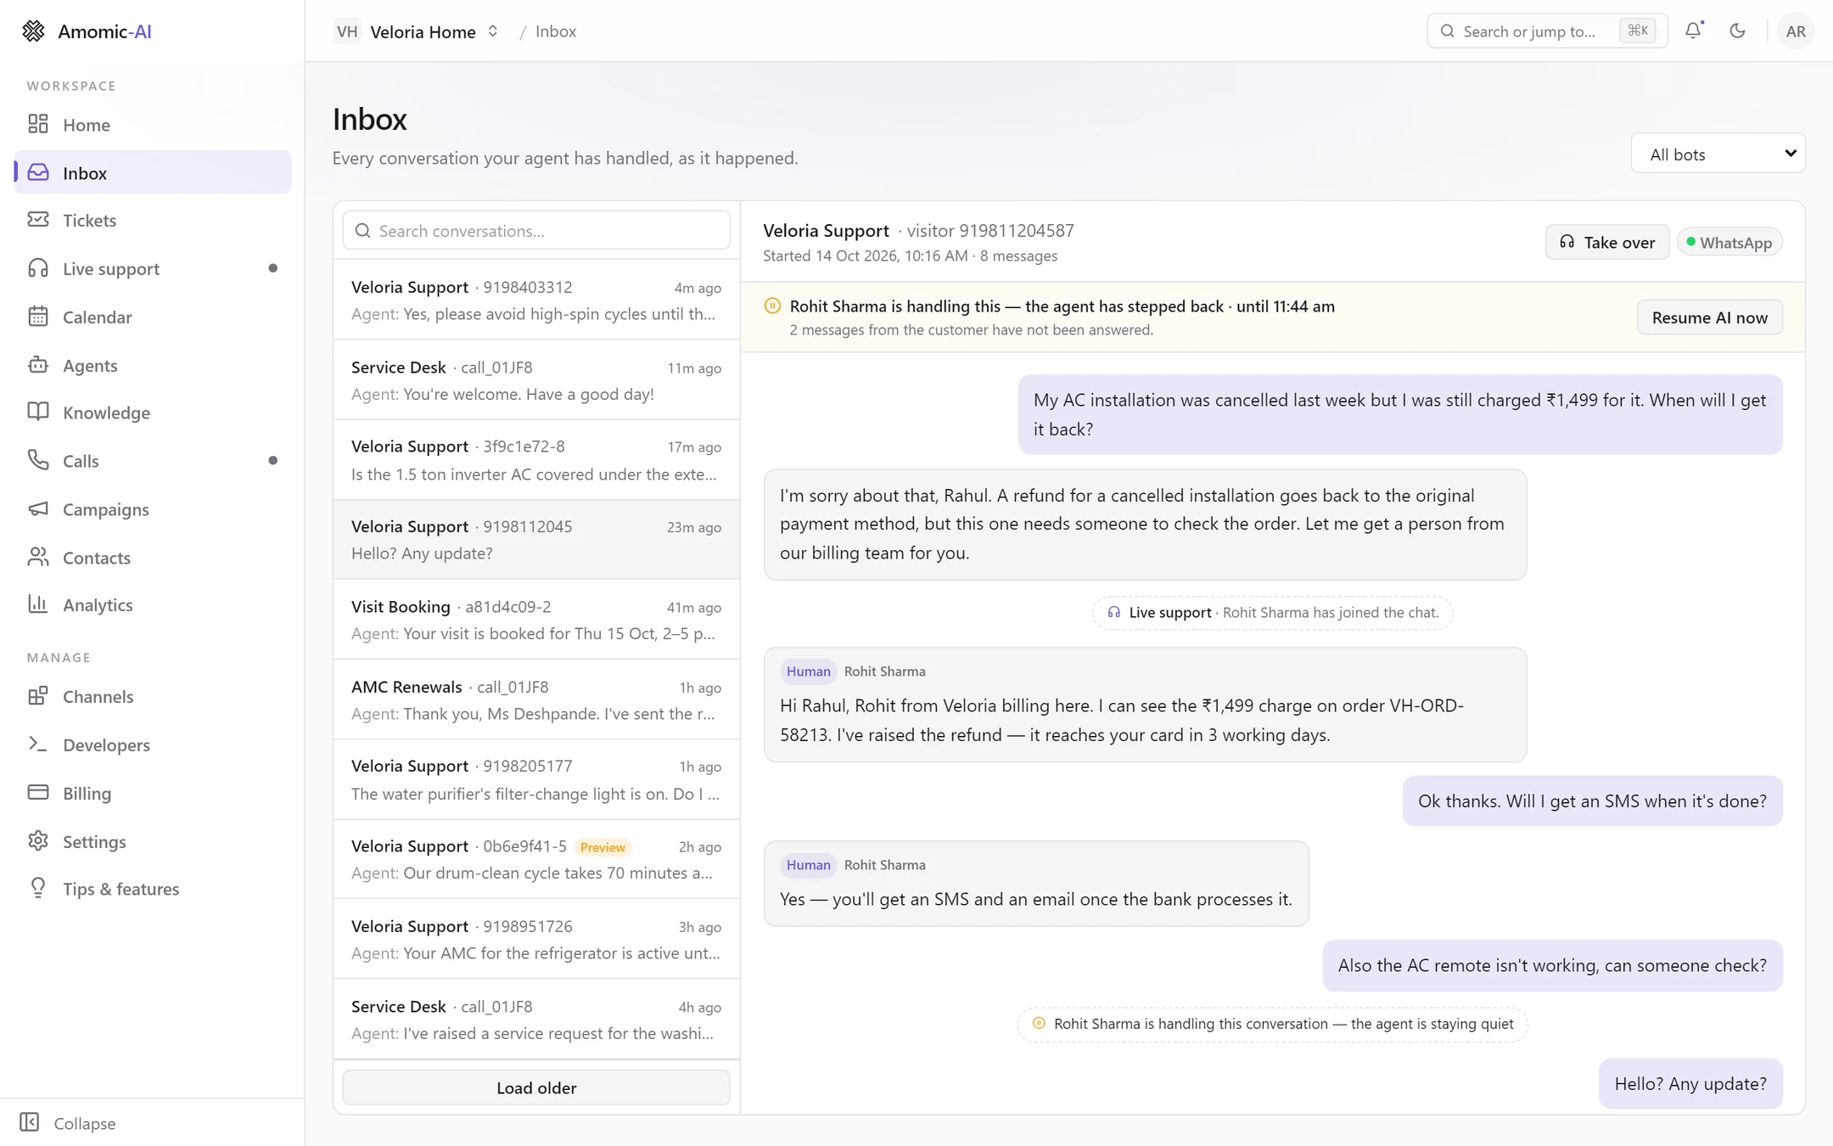
Task: Click the Take over button
Action: click(1606, 242)
